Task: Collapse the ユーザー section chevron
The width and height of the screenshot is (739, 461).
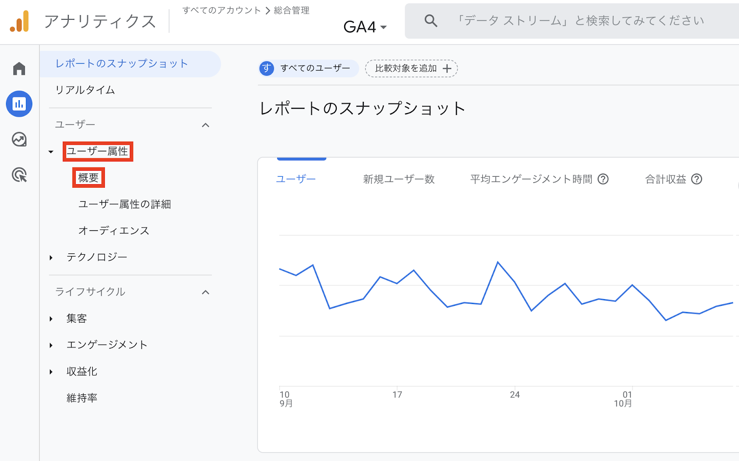Action: pos(206,125)
